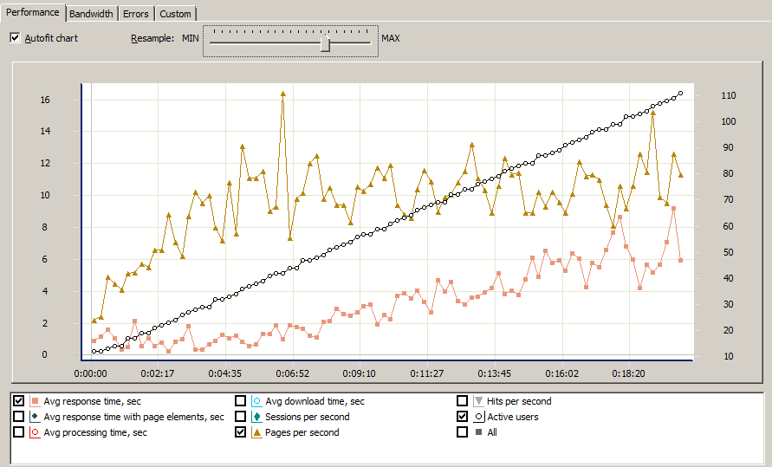Screen dimensions: 772x467
Task: Enable the Hits per second checkbox
Action: click(463, 401)
